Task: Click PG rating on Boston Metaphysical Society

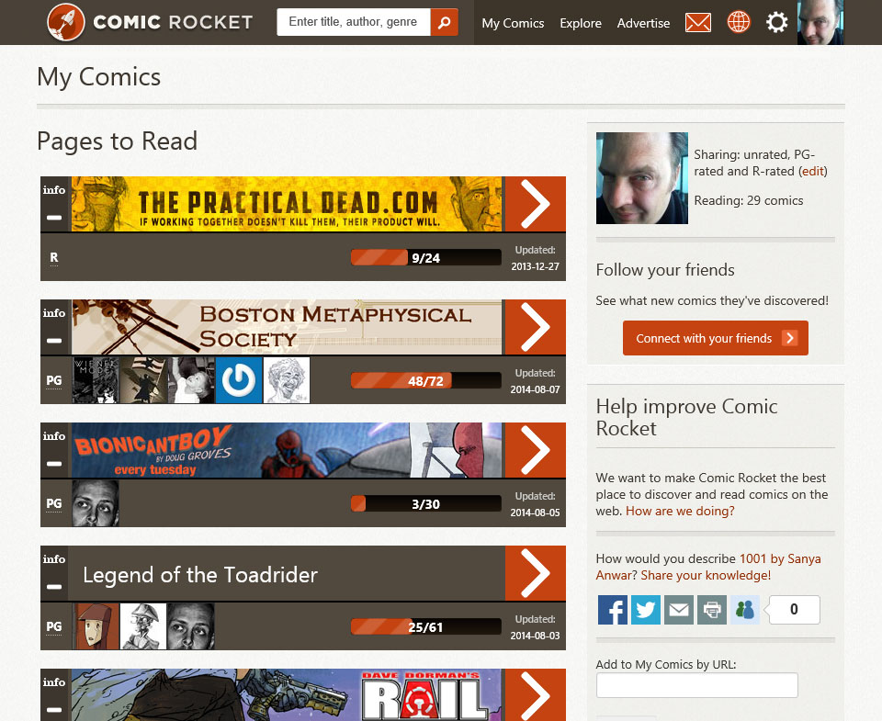Action: 54,381
